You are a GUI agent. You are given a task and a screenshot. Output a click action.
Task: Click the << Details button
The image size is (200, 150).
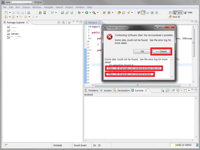click(161, 51)
